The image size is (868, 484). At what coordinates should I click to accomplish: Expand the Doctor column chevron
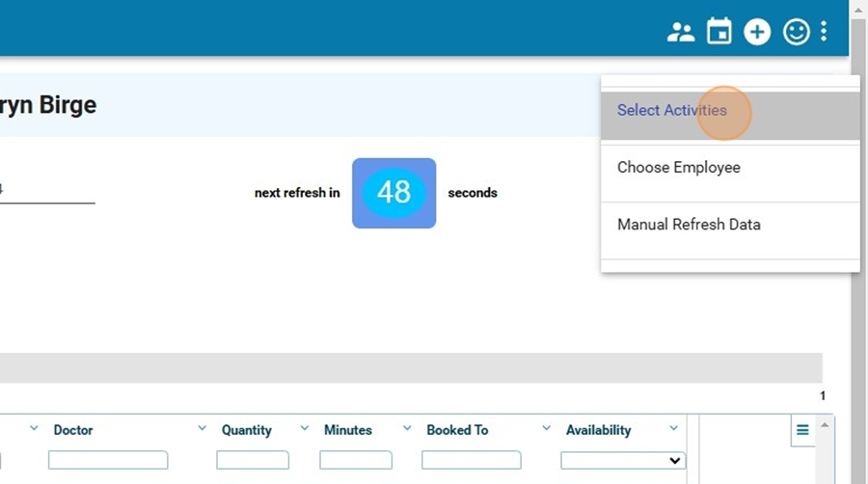pyautogui.click(x=203, y=428)
